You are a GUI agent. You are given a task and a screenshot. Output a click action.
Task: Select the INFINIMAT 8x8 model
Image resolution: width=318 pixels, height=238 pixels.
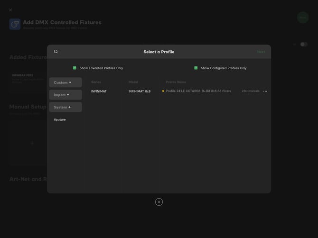pyautogui.click(x=140, y=92)
